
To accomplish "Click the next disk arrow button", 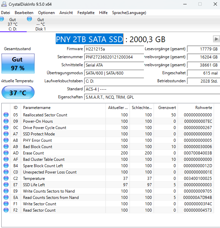I will 216,39.
